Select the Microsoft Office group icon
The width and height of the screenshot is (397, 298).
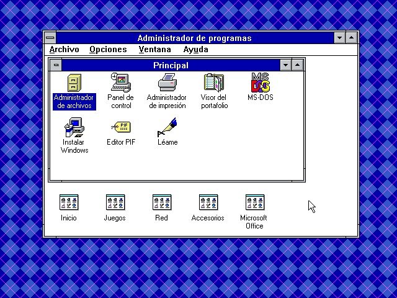click(255, 202)
